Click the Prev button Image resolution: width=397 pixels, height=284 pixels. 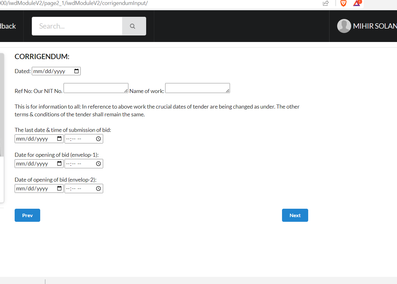tap(27, 215)
